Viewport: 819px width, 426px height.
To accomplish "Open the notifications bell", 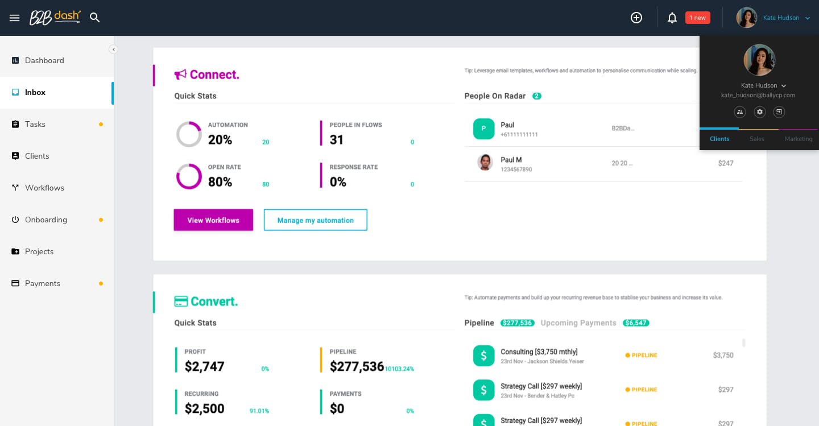I will [x=672, y=18].
